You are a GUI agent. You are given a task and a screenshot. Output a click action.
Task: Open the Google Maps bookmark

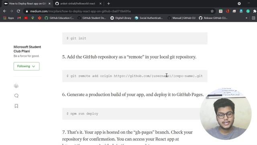(x=33, y=18)
